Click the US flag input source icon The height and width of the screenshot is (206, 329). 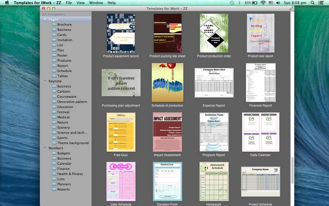tap(271, 3)
